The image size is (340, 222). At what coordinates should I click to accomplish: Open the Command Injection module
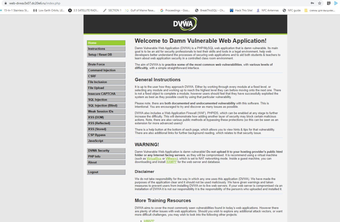106,70
